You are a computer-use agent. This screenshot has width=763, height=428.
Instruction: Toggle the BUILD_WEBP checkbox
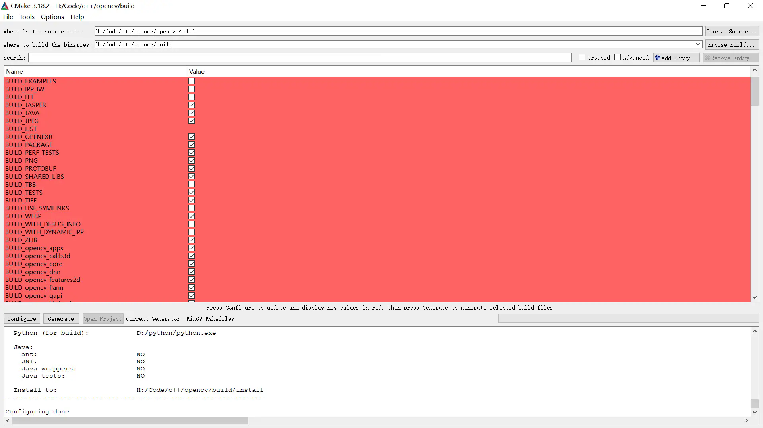[192, 216]
